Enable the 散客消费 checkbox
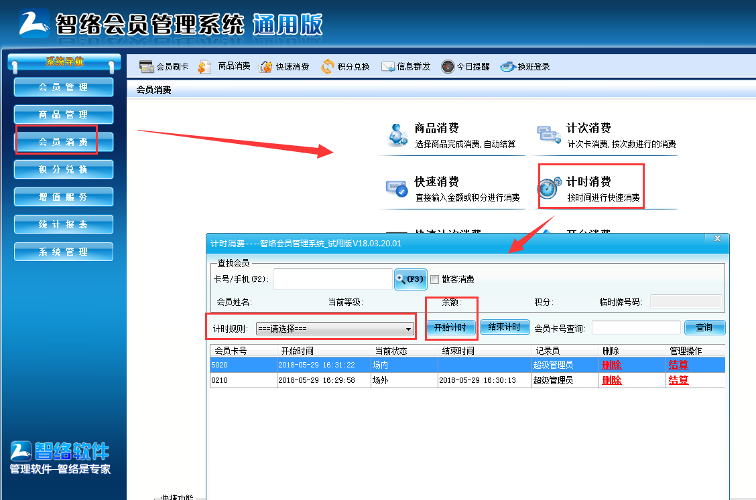The width and height of the screenshot is (756, 500). click(x=434, y=279)
